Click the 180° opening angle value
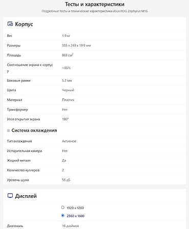The width and height of the screenshot is (189, 229). click(65, 119)
